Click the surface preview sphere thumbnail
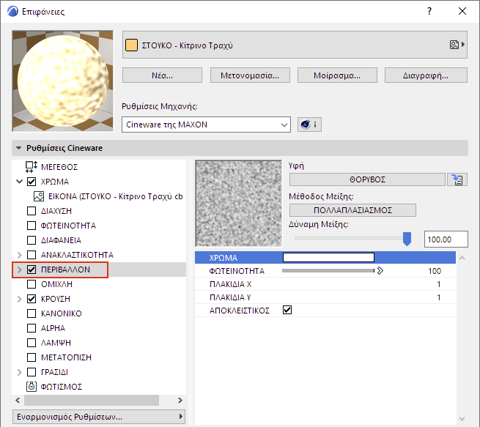480x427 pixels. (63, 81)
